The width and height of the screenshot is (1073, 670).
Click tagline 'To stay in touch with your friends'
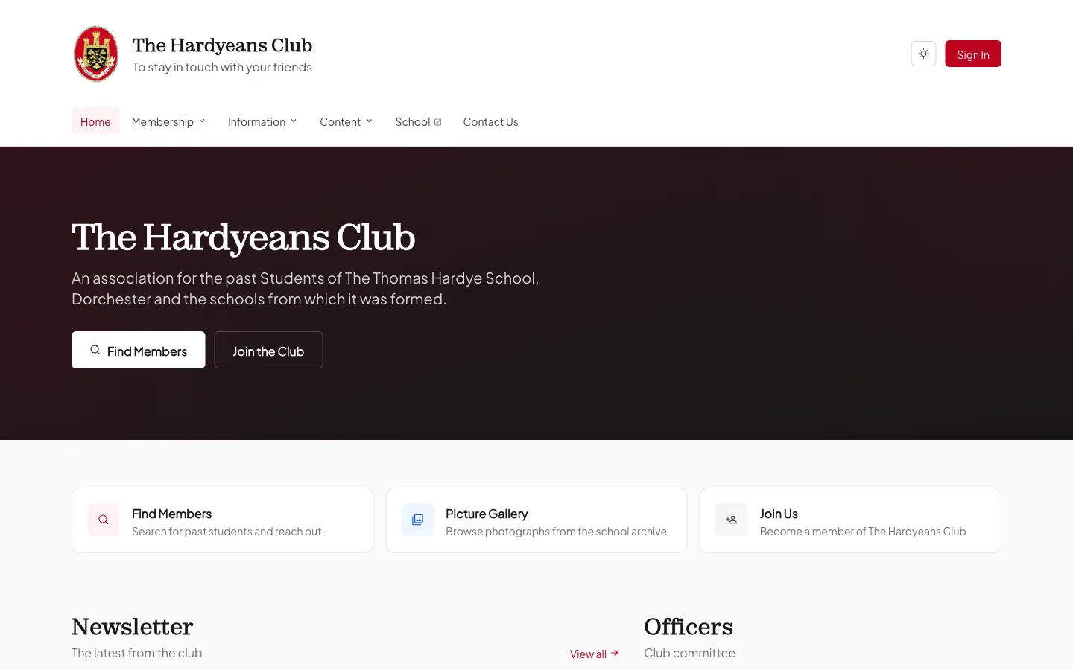222,67
